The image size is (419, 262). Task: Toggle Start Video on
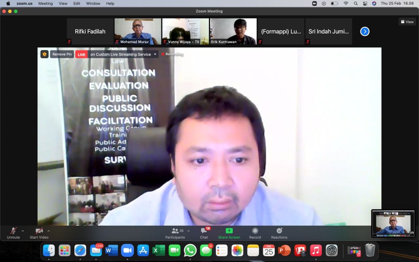click(39, 233)
